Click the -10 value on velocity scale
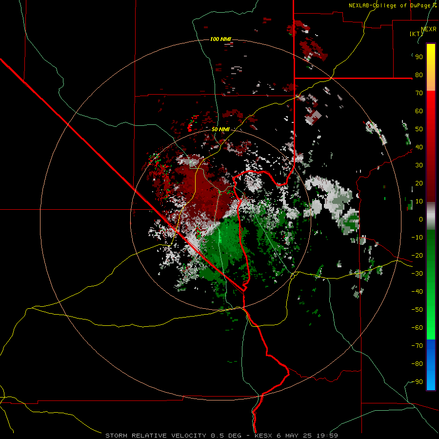The height and width of the screenshot is (439, 439). [418, 238]
